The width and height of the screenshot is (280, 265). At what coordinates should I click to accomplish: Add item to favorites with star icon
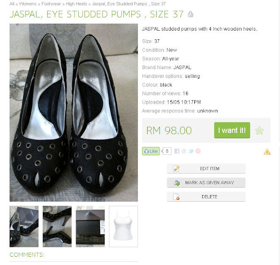point(259,130)
